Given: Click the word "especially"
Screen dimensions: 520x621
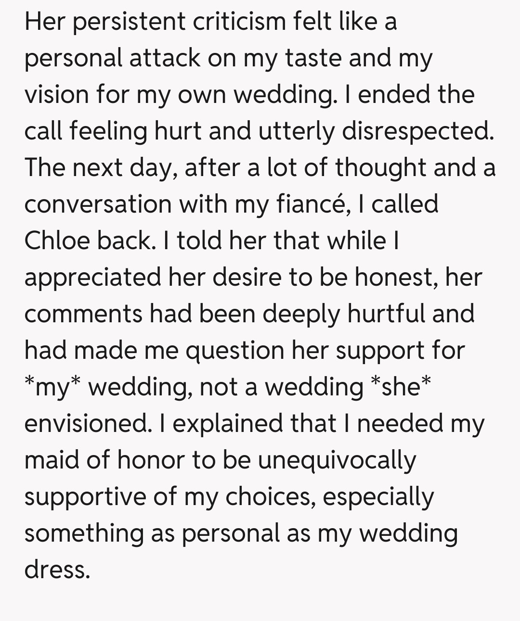Looking at the screenshot, I should pos(378,497).
